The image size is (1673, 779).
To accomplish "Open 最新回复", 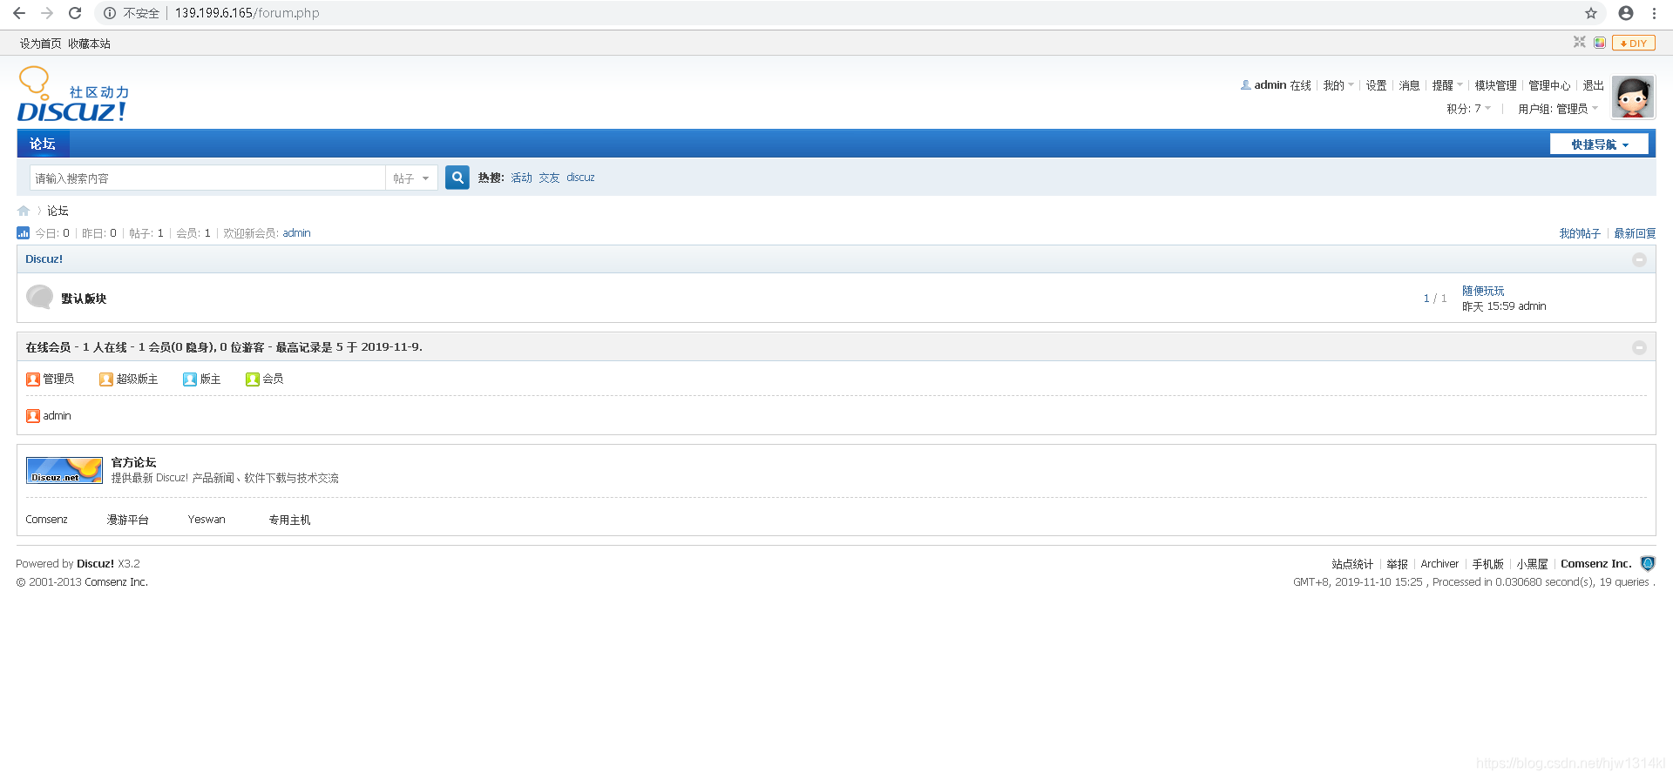I will (1635, 233).
